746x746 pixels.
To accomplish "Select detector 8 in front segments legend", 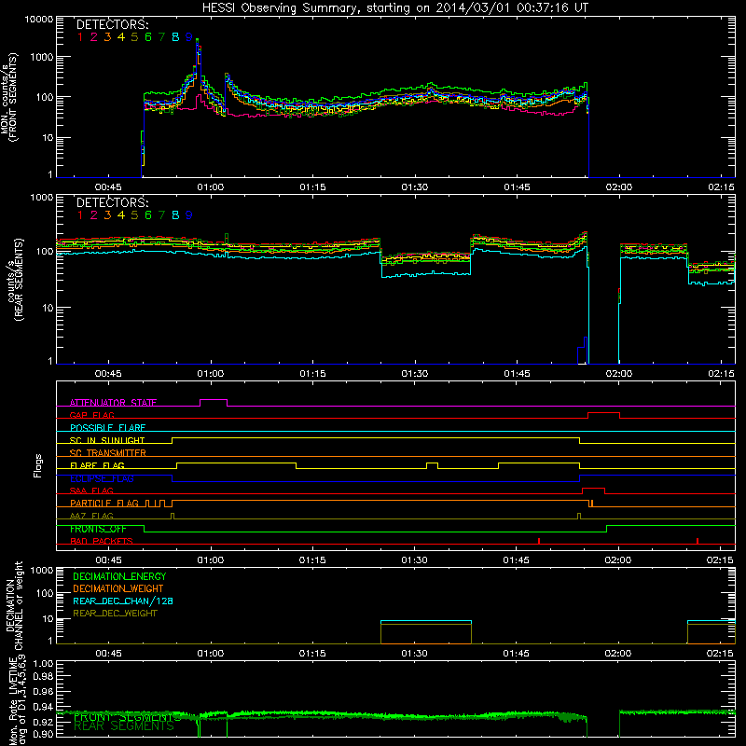I will (175, 37).
